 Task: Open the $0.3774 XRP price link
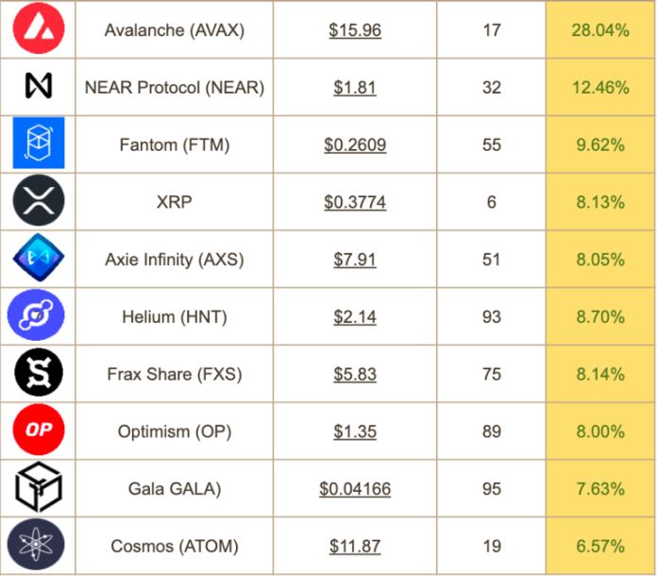[x=355, y=202]
